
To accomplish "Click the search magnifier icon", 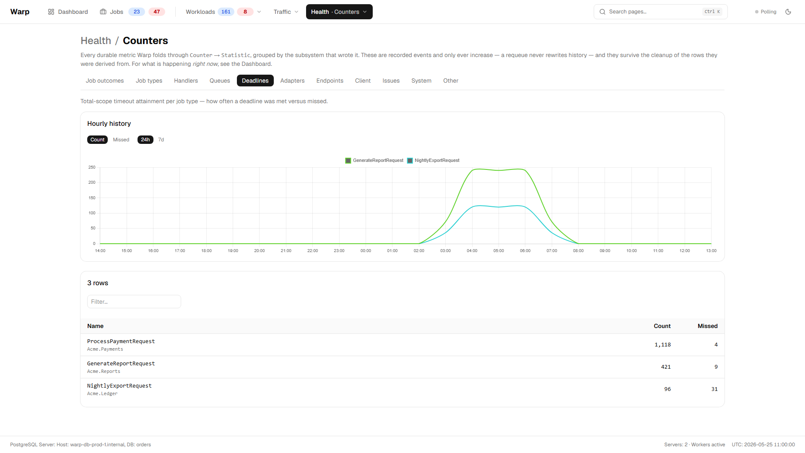I will pyautogui.click(x=602, y=12).
